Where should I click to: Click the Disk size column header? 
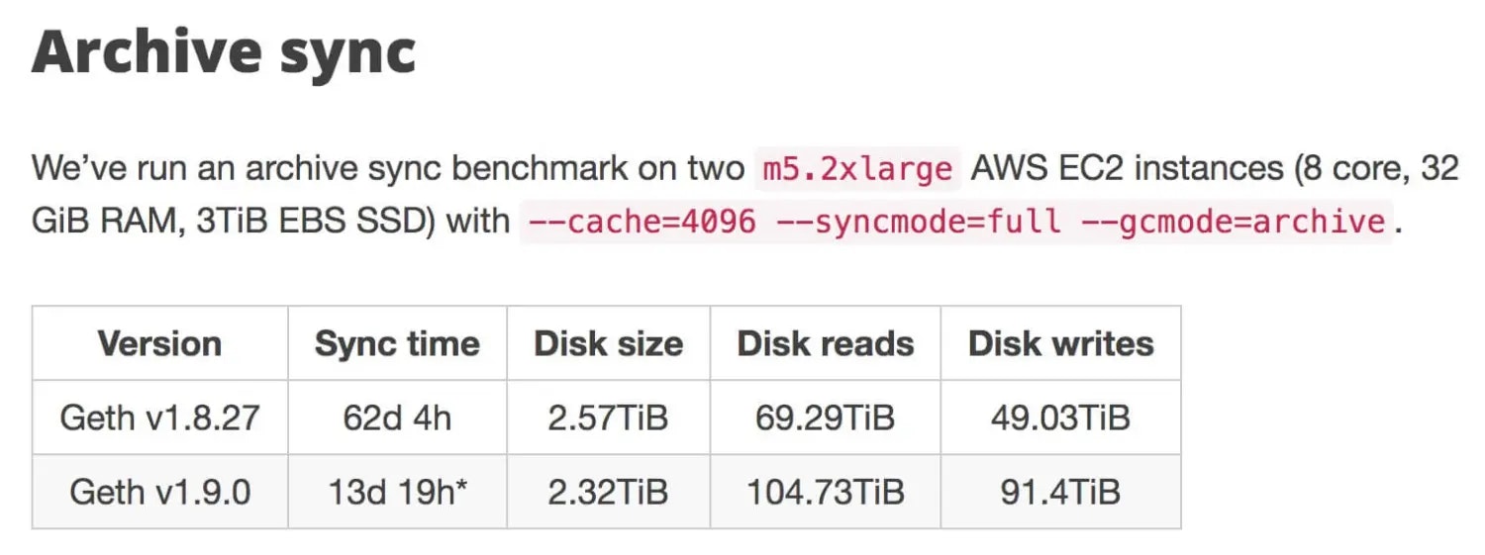(608, 343)
